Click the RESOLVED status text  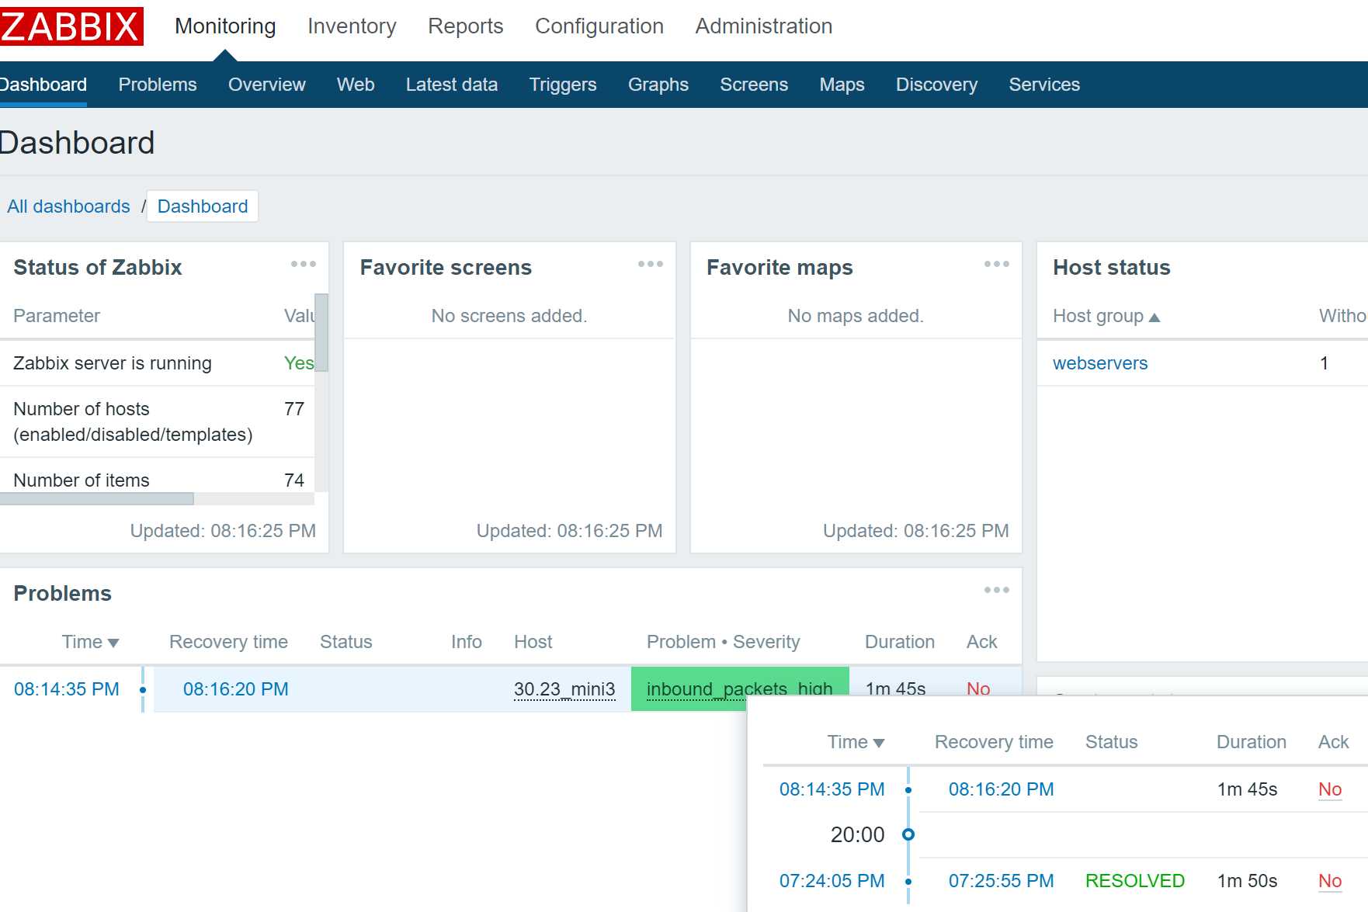coord(1135,881)
